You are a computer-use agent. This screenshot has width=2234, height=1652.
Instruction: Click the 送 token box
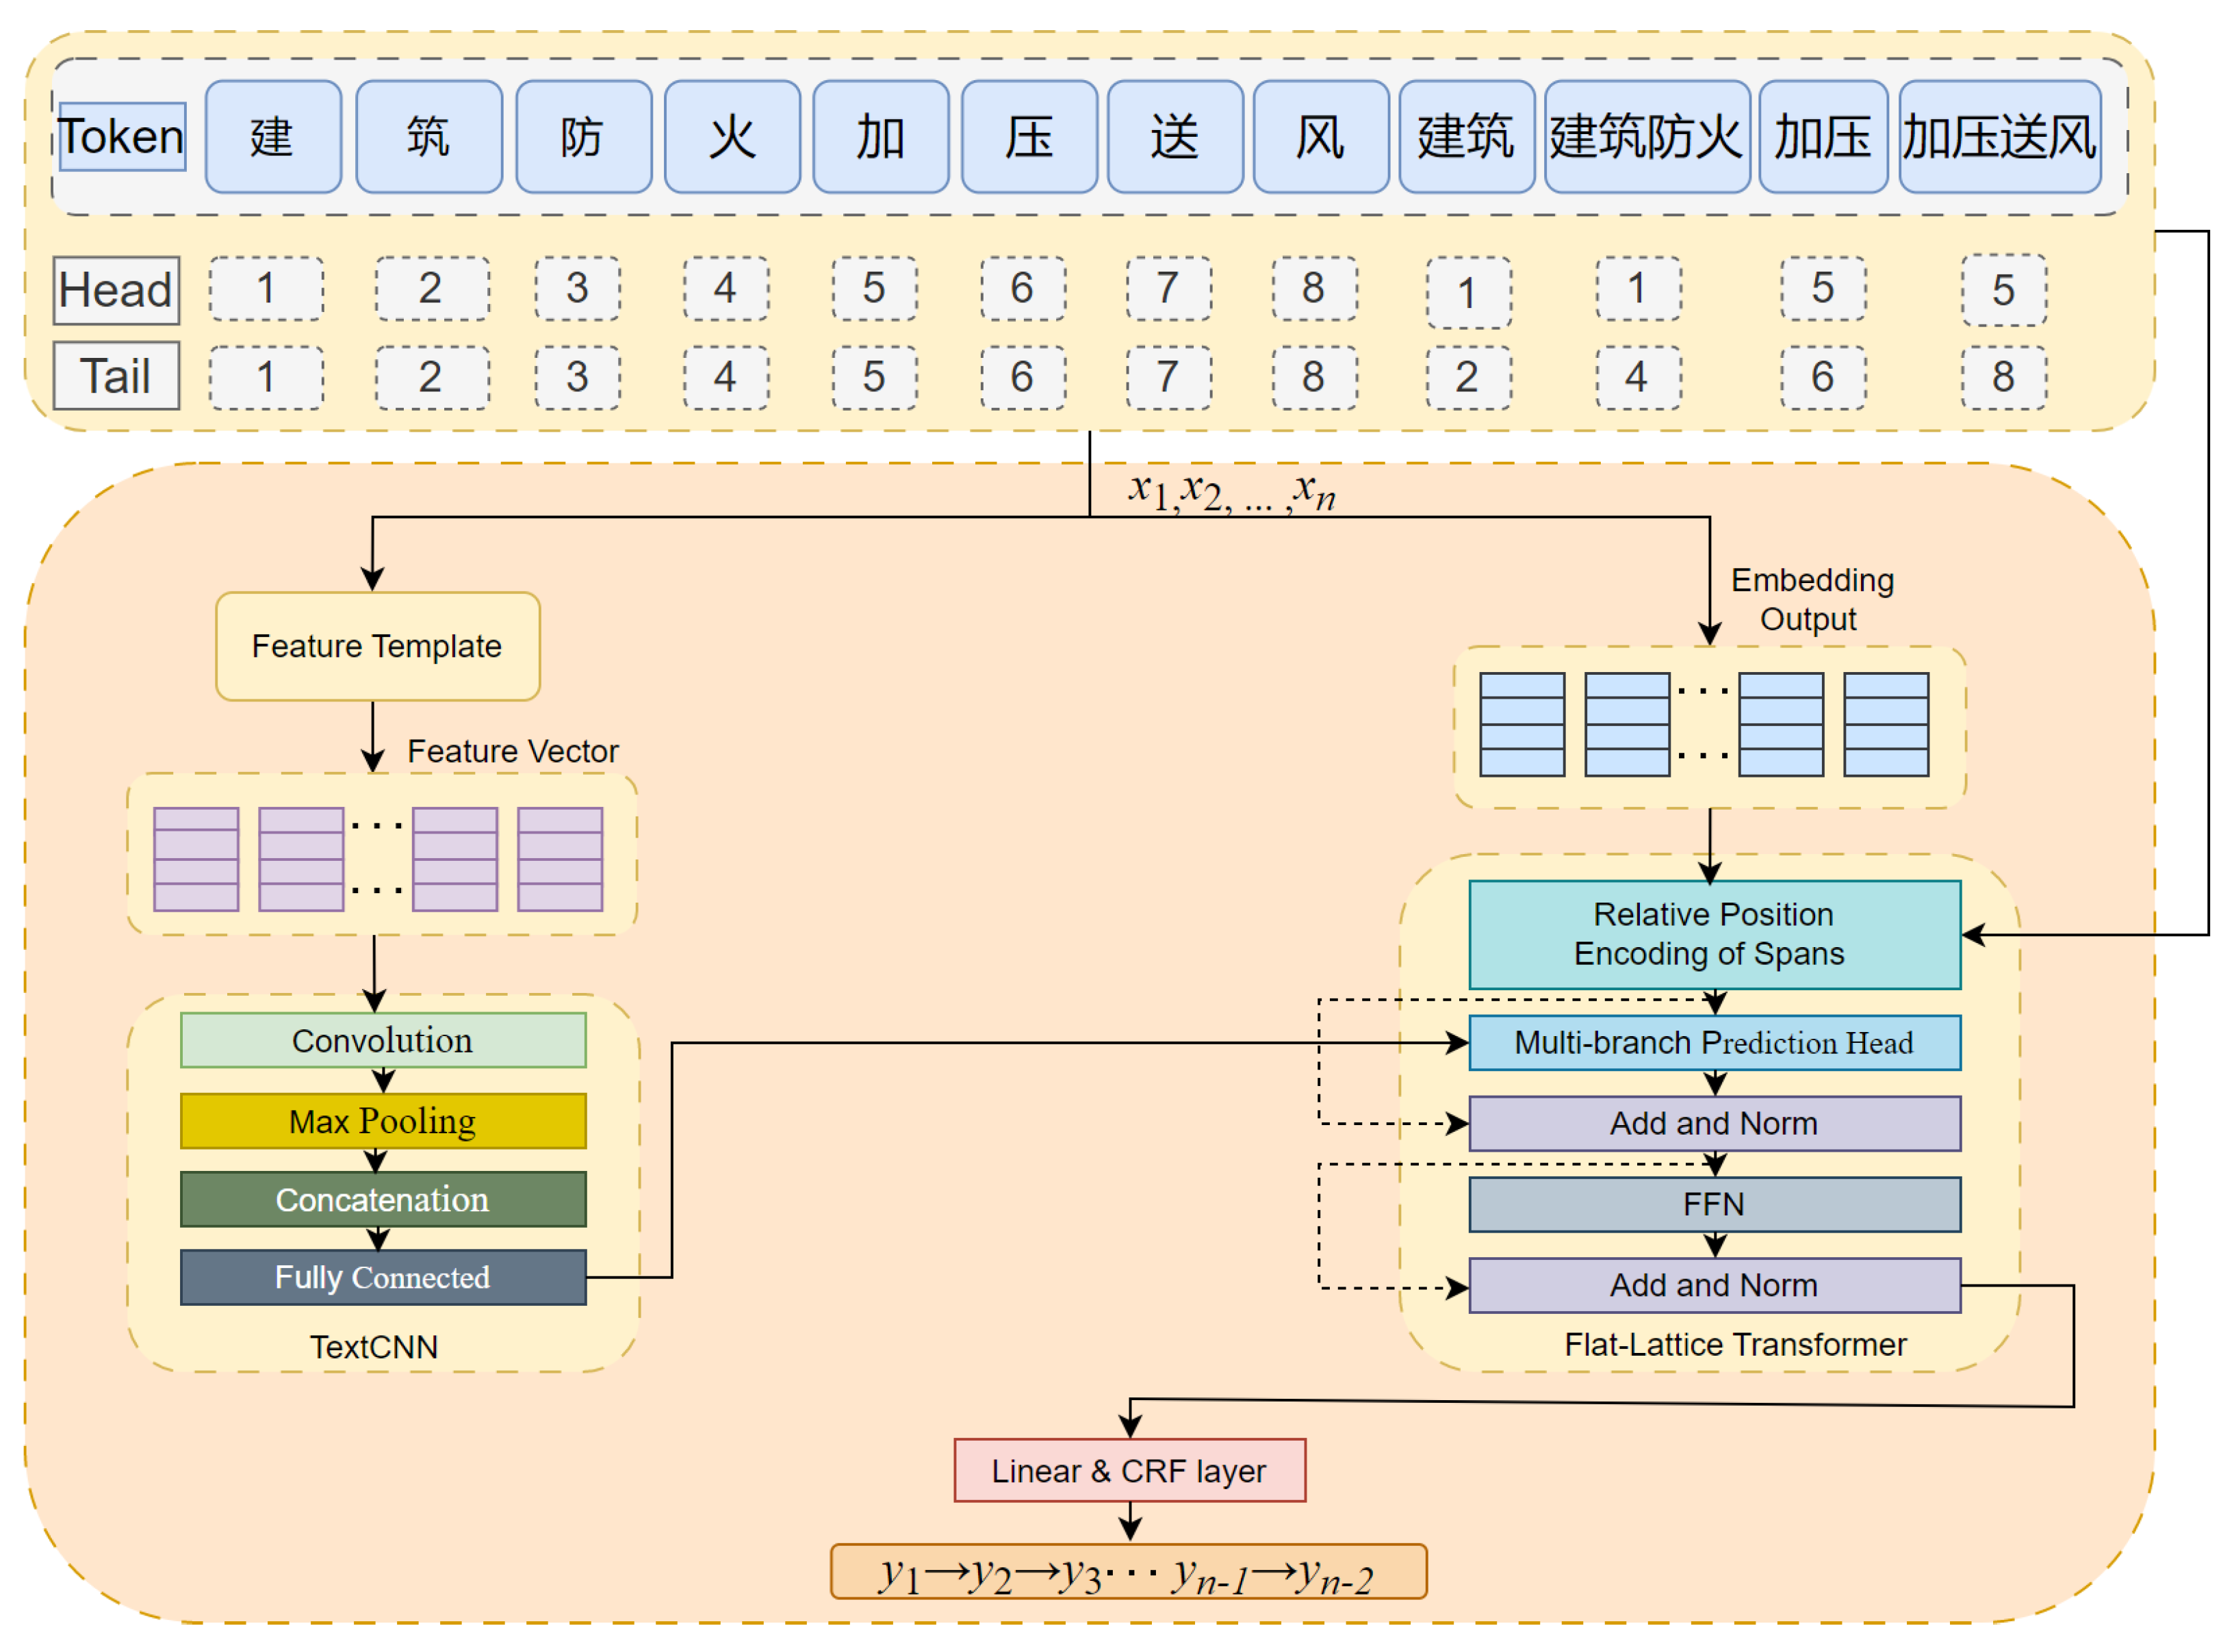[x=1175, y=137]
